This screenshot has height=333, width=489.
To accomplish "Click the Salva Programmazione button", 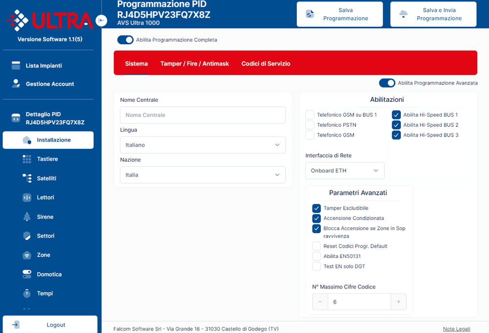I will pos(338,14).
